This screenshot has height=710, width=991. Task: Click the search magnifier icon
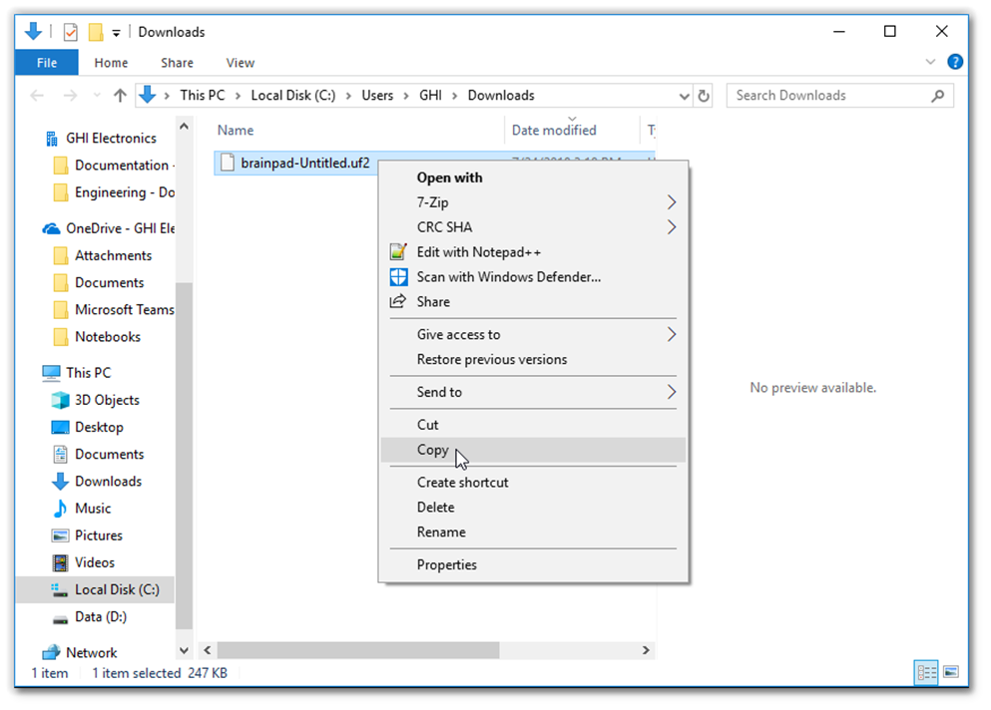click(x=937, y=96)
